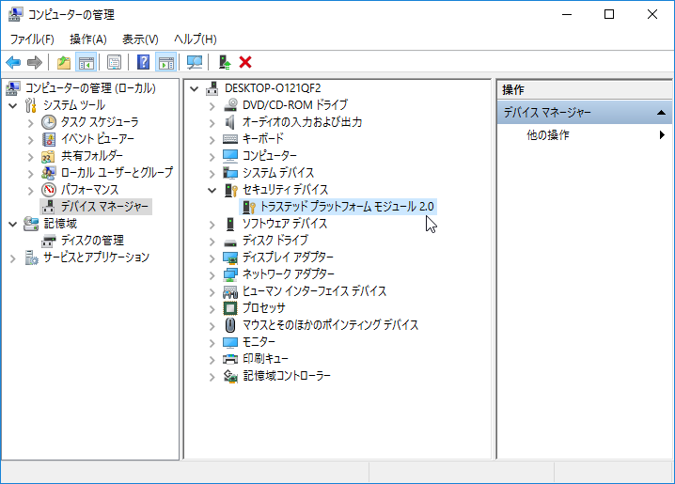
Task: Click the Scan for hardware changes icon
Action: pos(195,63)
